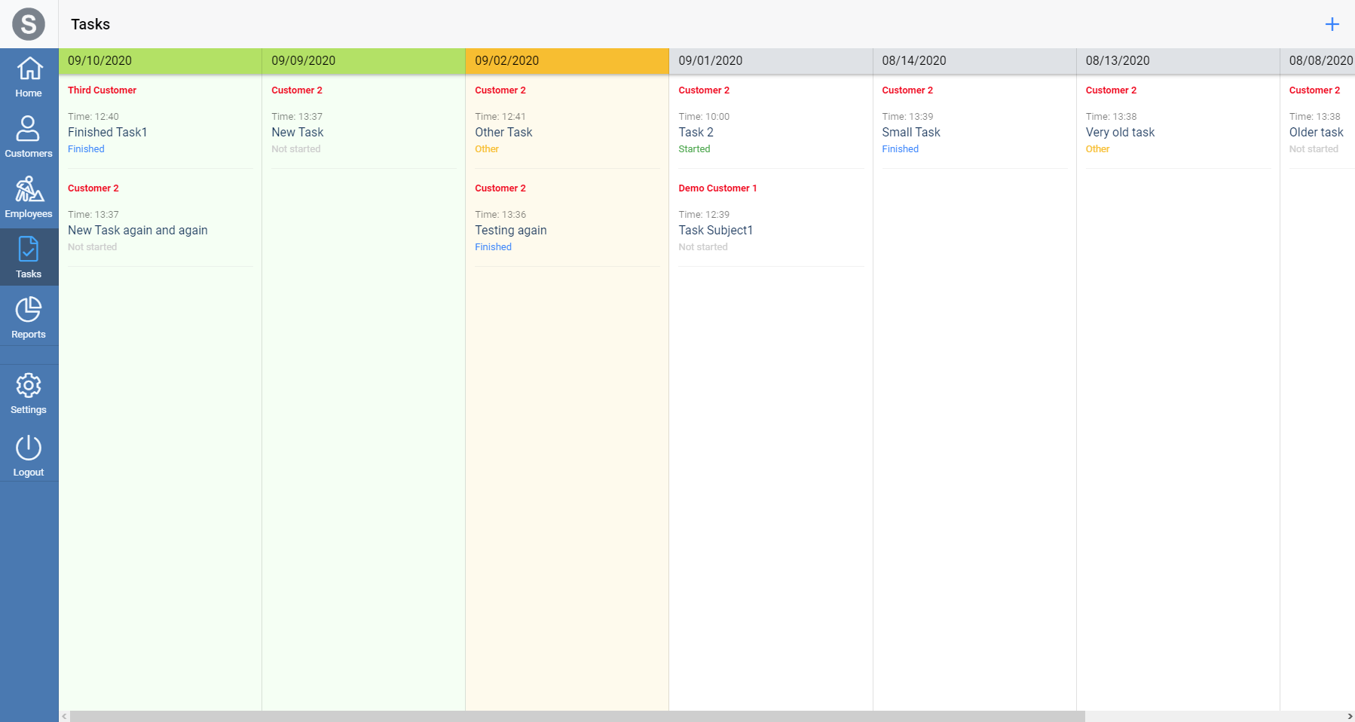Open Settings gear icon
This screenshot has width=1355, height=722.
click(29, 386)
